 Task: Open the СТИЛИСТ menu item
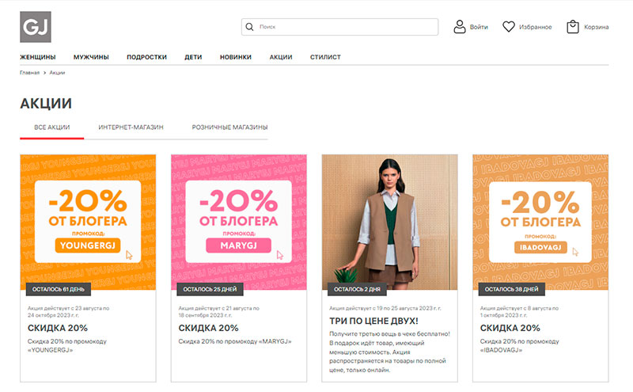[326, 57]
